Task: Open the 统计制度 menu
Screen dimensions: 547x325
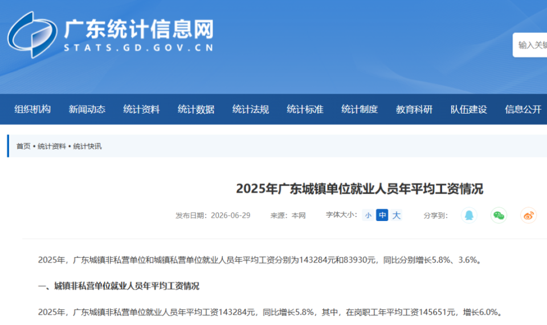Action: coord(360,109)
